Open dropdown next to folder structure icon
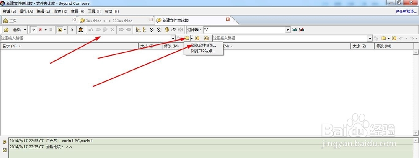419x158 pixels. (x=65, y=30)
